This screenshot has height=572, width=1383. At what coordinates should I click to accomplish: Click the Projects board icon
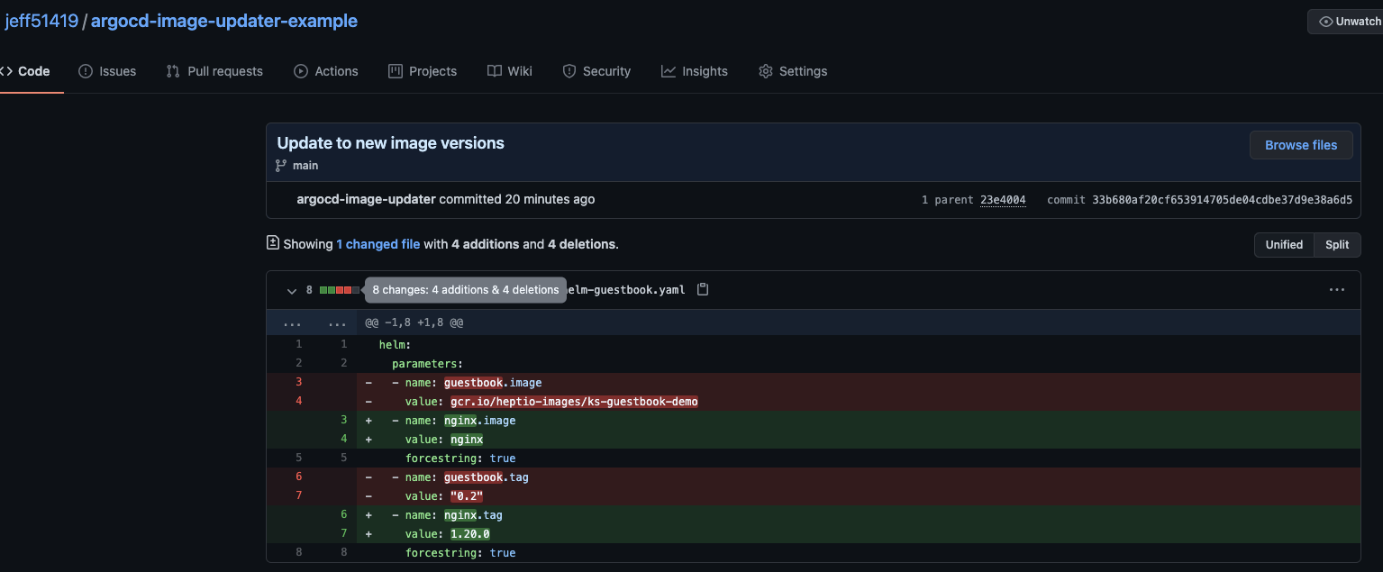tap(396, 71)
